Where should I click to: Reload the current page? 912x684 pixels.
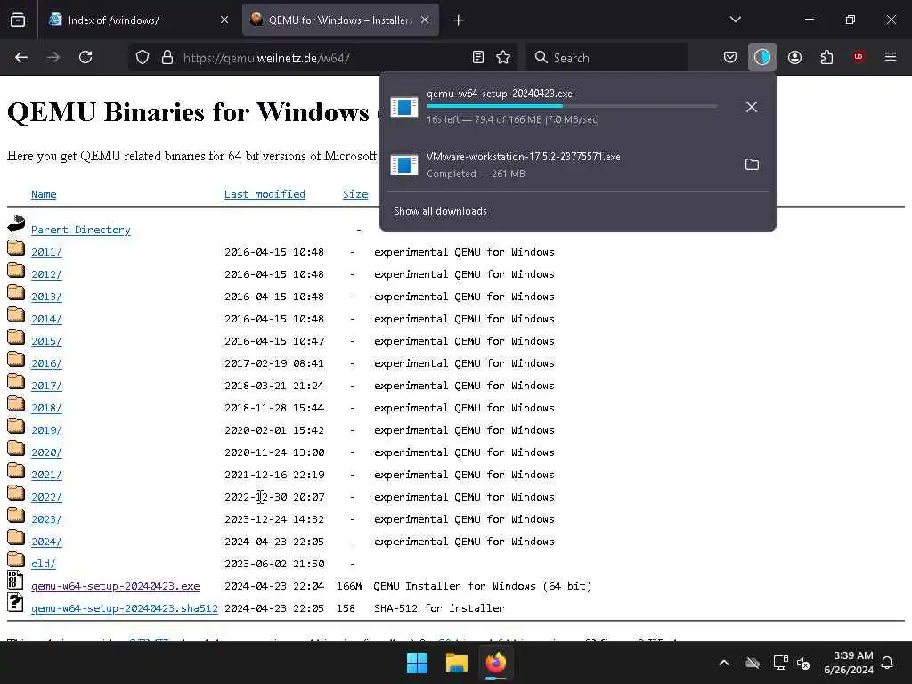[85, 58]
